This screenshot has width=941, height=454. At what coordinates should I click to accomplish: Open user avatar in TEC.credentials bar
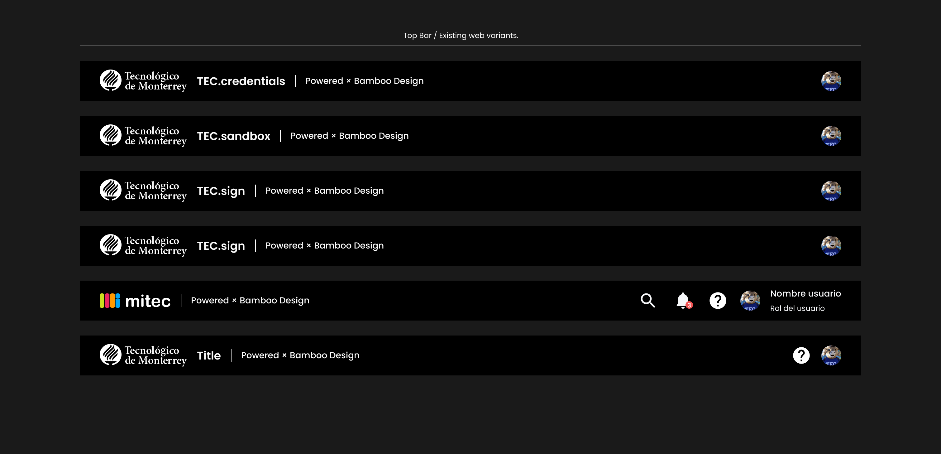pos(831,81)
